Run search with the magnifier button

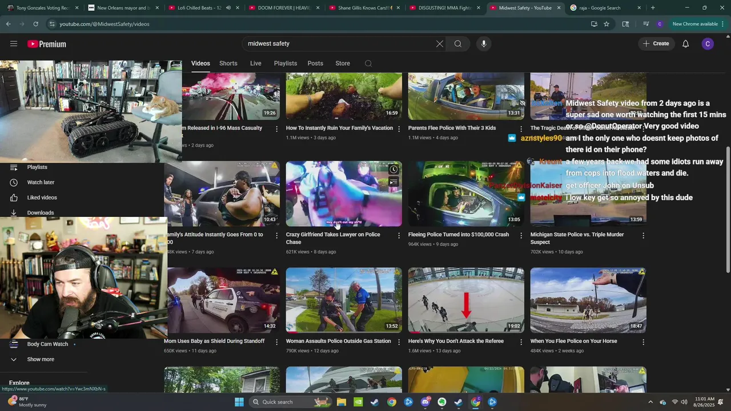pos(458,44)
